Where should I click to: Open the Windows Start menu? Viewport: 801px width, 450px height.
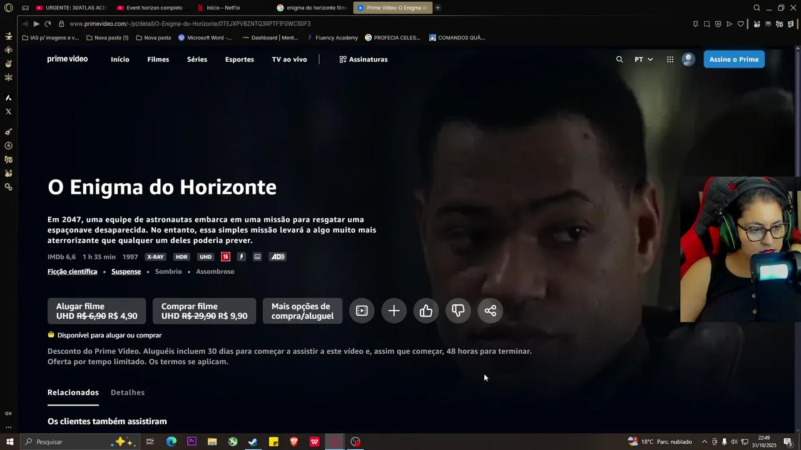[9, 442]
